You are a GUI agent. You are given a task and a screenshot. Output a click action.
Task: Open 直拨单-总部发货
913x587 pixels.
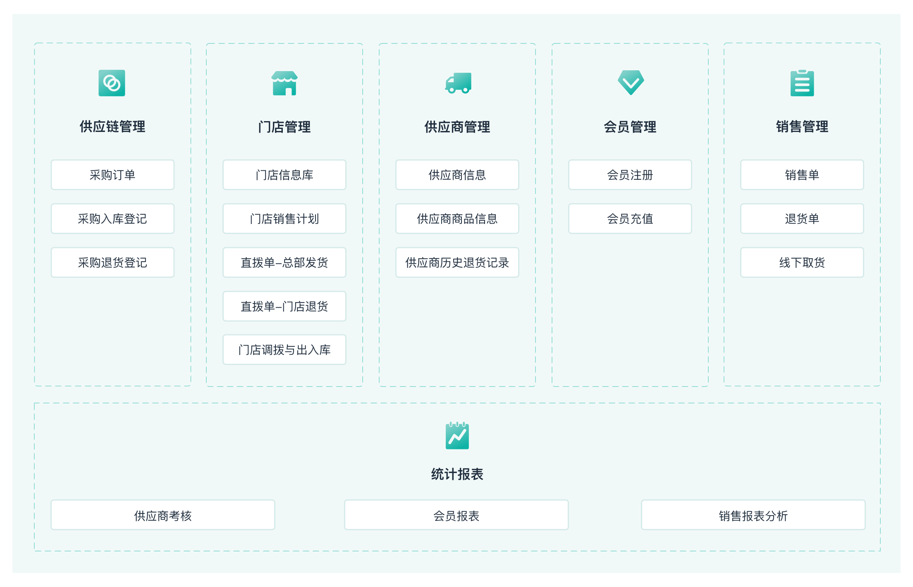(x=284, y=262)
